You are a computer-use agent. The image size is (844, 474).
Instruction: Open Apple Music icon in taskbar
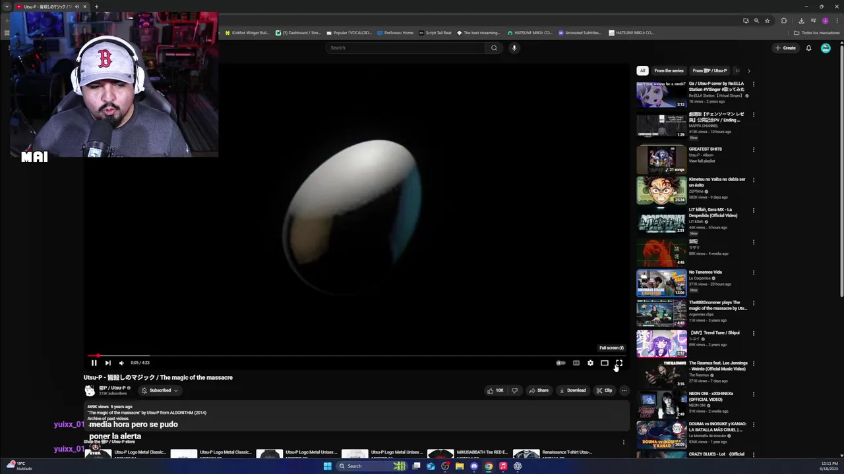(503, 466)
